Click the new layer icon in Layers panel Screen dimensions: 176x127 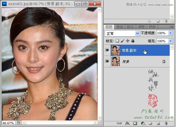coord(158,123)
